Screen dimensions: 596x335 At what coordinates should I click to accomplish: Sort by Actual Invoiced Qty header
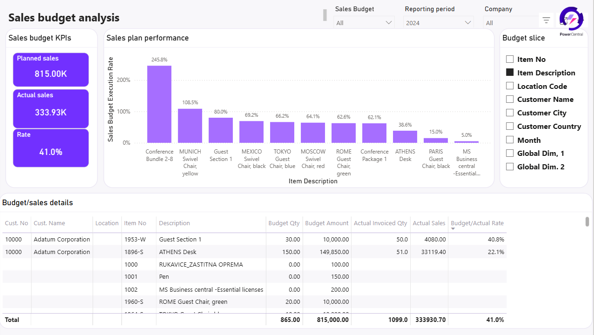380,223
